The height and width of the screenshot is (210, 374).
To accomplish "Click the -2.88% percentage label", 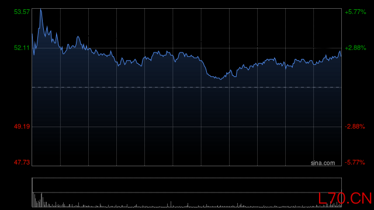I will [x=355, y=127].
